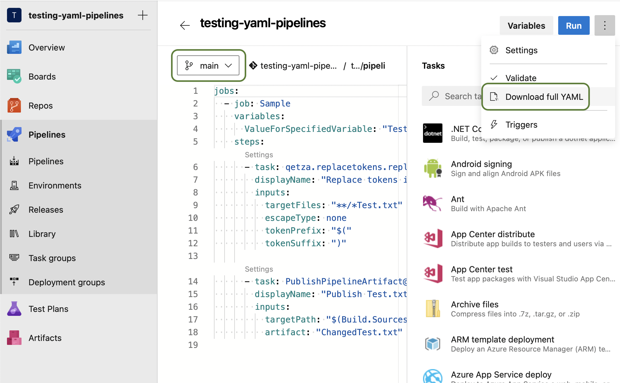Image resolution: width=620 pixels, height=383 pixels.
Task: Open the main branch dropdown
Action: (208, 66)
